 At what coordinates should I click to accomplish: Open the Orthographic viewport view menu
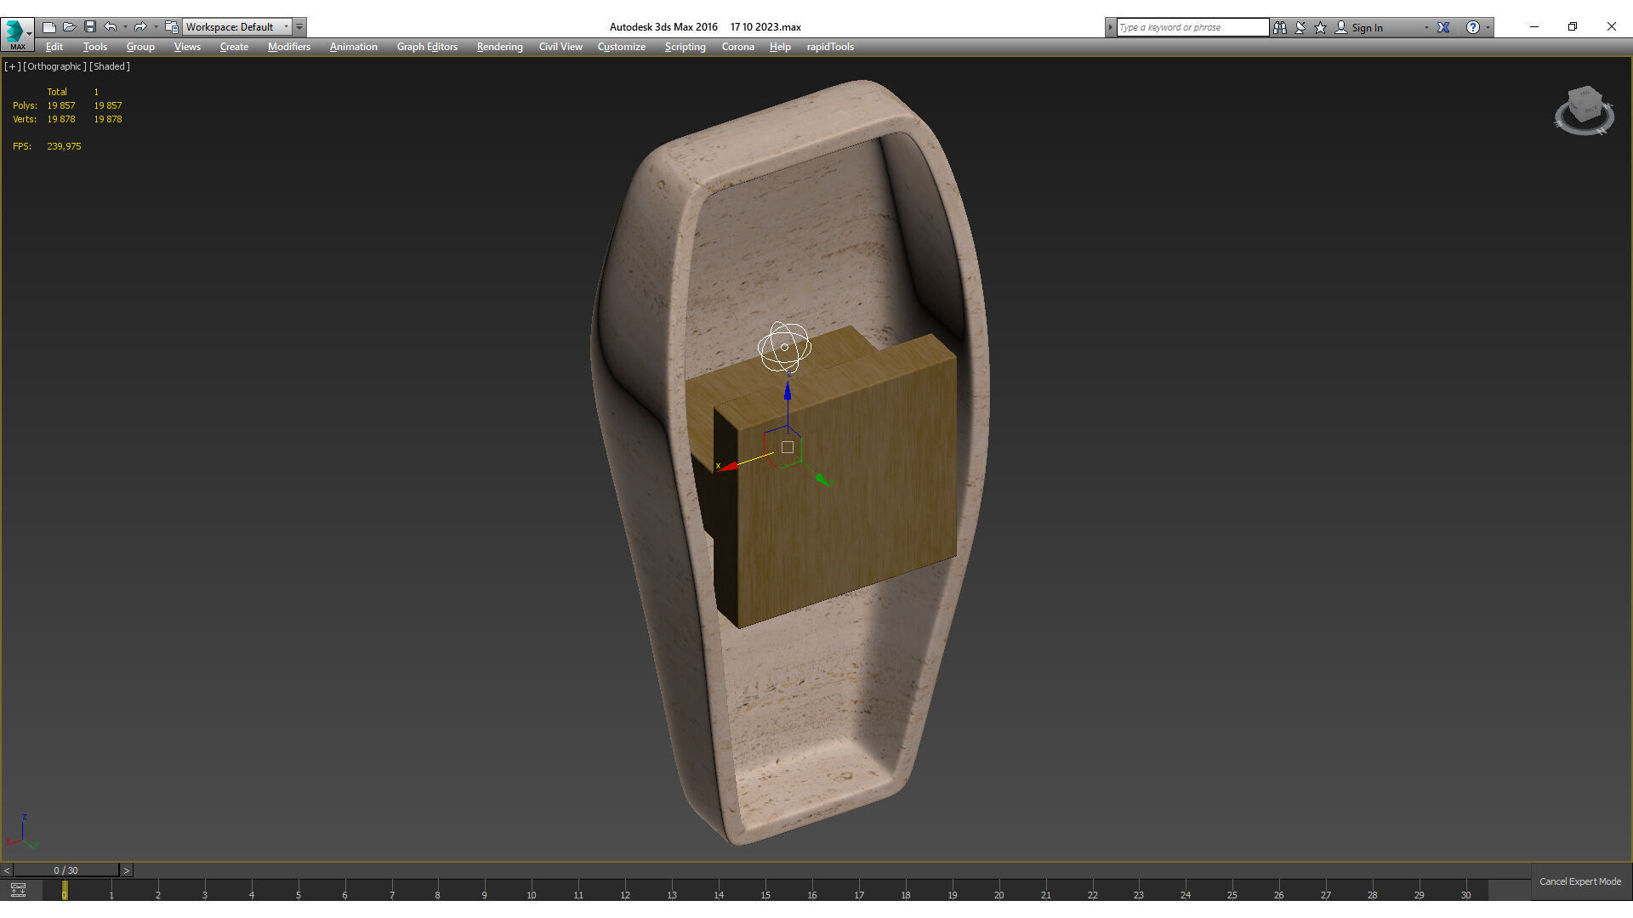(x=54, y=66)
